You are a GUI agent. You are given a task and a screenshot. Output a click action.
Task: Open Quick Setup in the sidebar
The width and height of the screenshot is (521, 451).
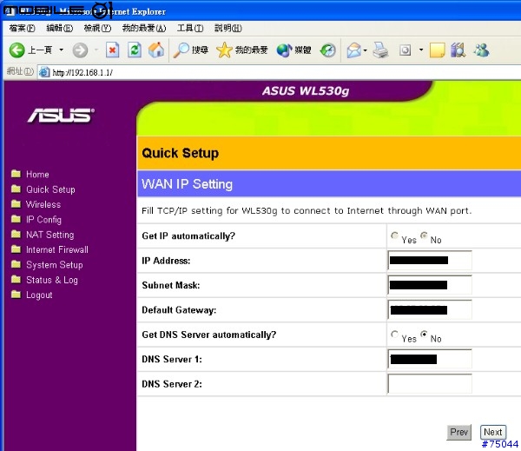[50, 189]
